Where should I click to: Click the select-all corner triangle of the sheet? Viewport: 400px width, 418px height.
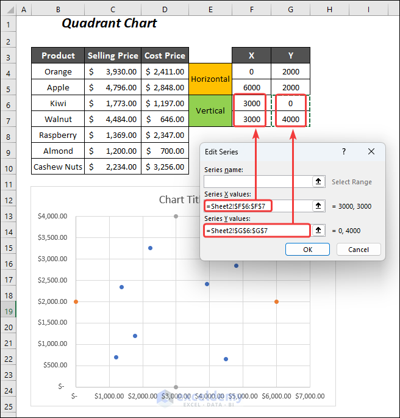coord(10,10)
